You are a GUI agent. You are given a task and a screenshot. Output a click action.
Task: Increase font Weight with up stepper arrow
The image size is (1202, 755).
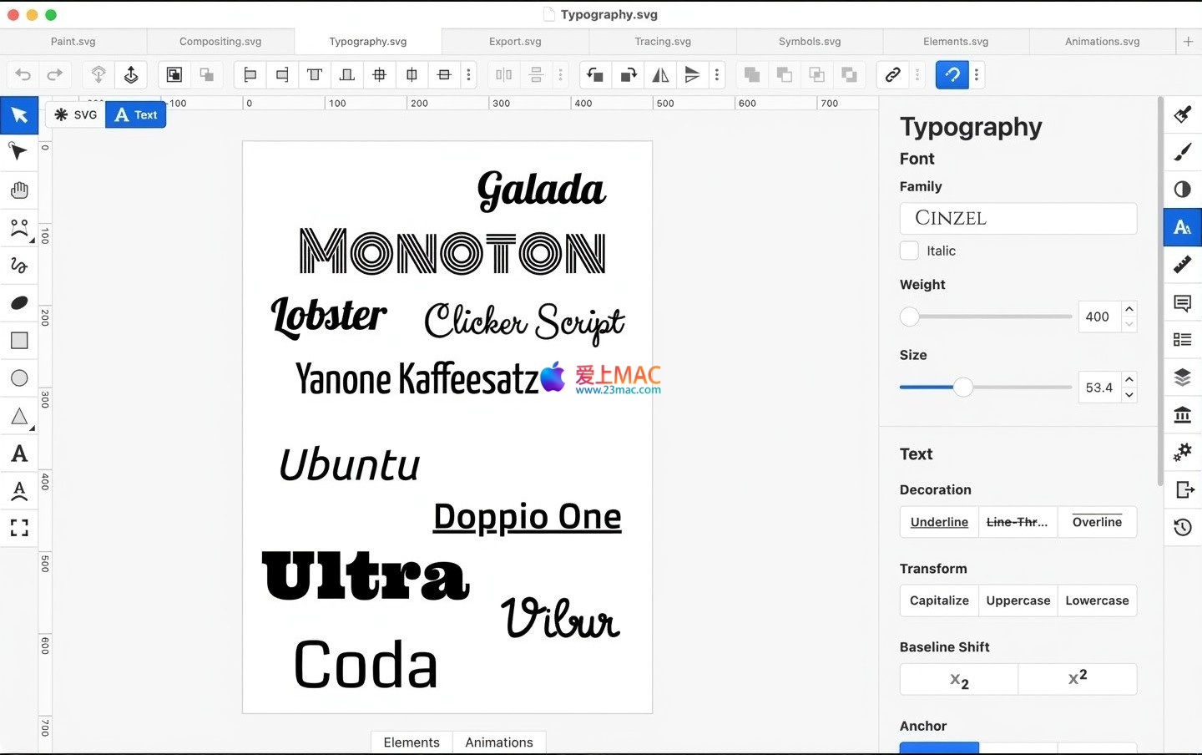tap(1129, 308)
